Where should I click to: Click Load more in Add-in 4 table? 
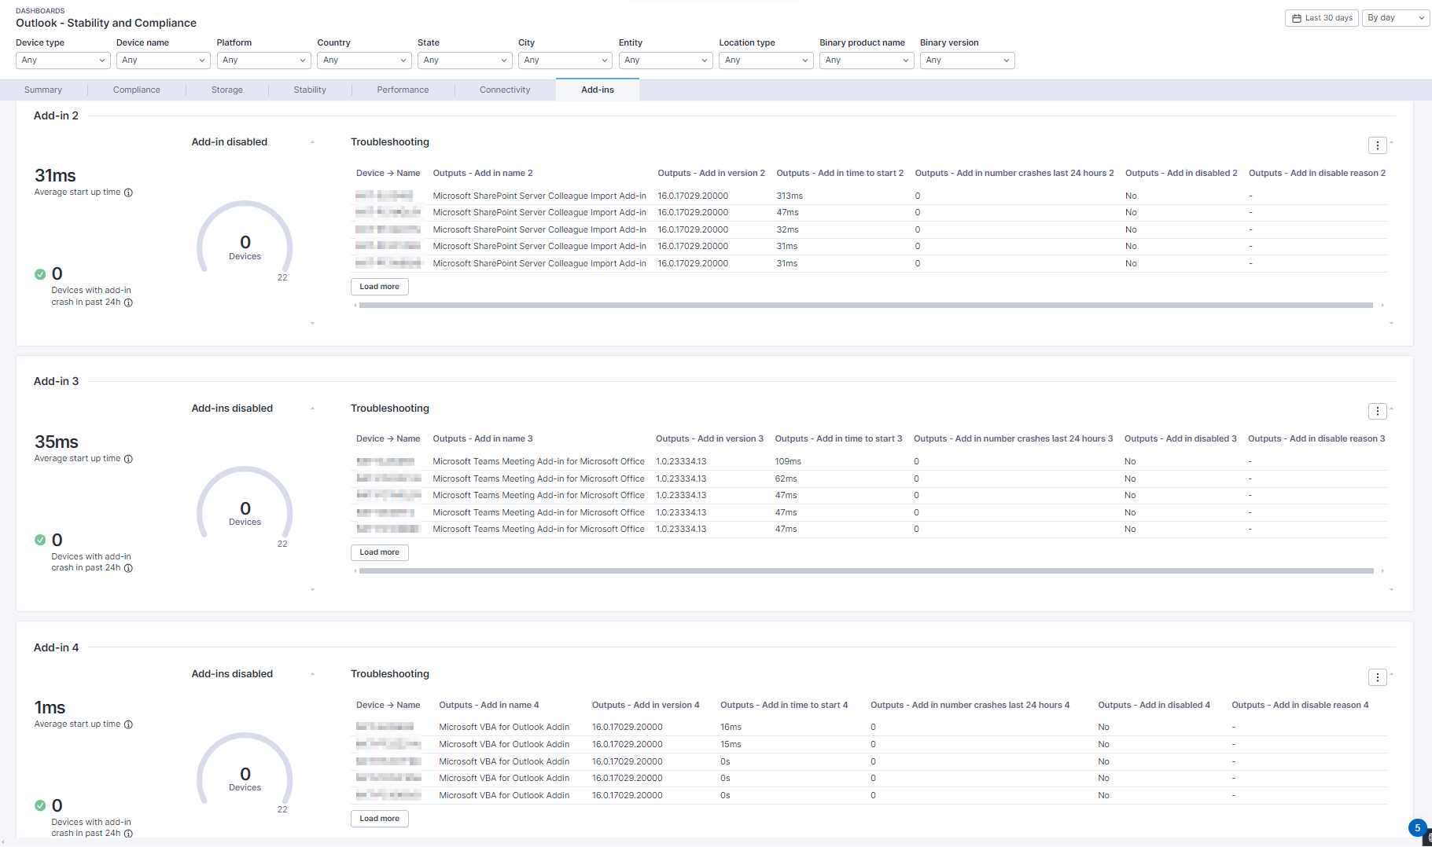pos(380,819)
